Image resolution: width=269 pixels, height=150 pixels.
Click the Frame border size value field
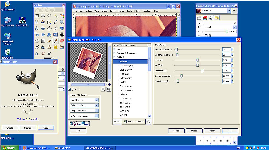click(227, 50)
